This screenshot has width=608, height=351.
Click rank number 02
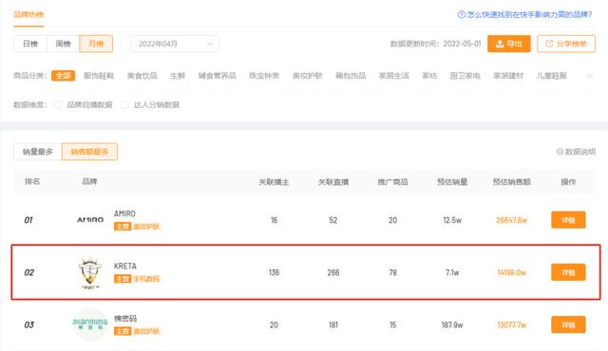pyautogui.click(x=29, y=272)
